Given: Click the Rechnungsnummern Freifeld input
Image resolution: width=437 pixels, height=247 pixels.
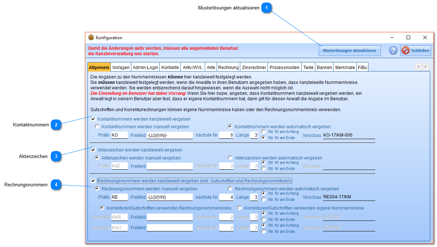Looking at the screenshot, I should click(170, 197).
